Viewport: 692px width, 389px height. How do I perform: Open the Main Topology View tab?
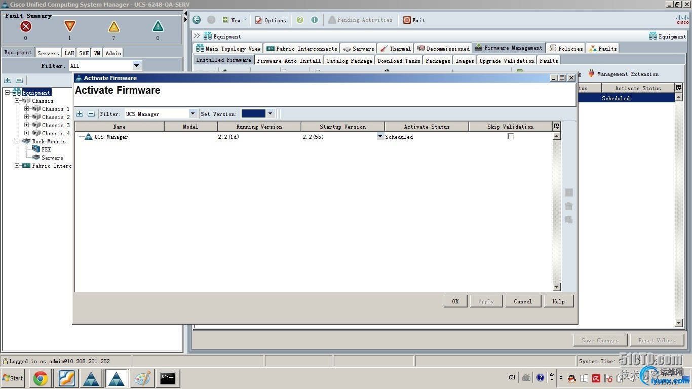[x=228, y=49]
